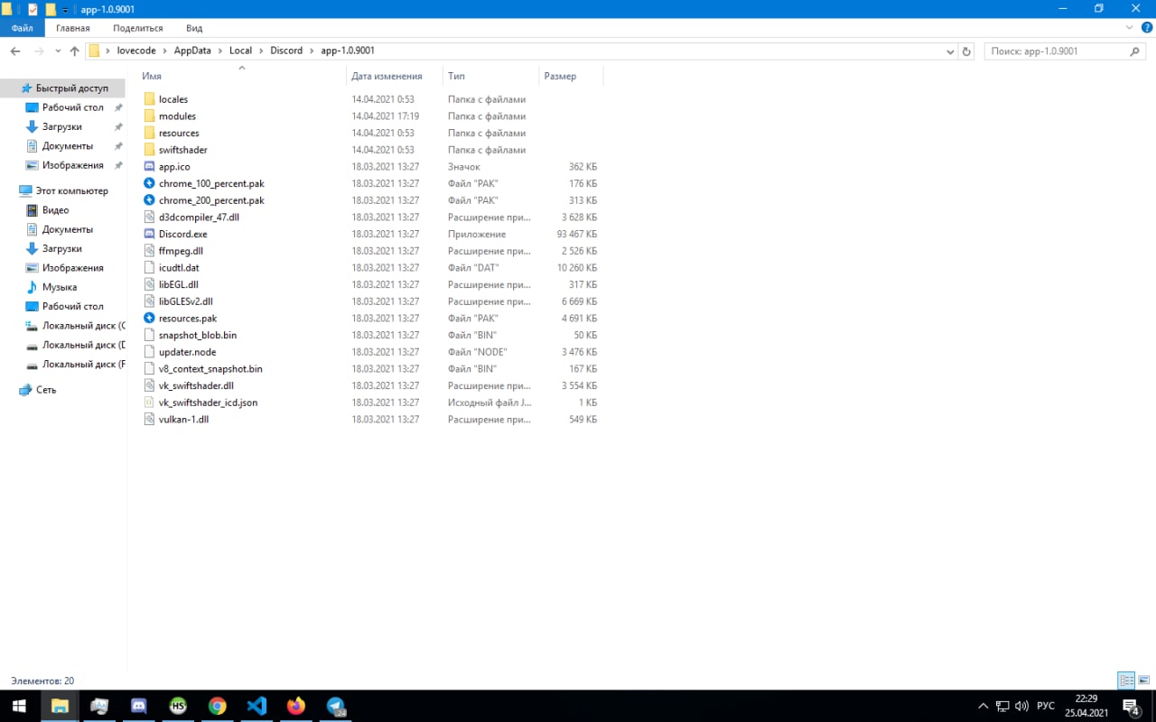
Task: Select the libEGL.dll file name
Action: (178, 284)
